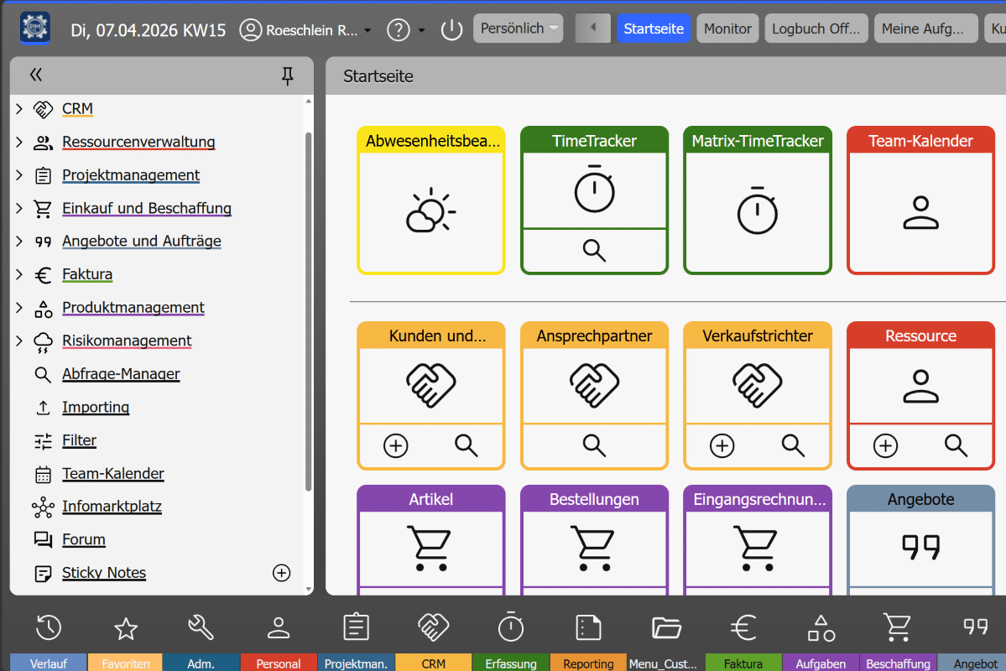Image resolution: width=1006 pixels, height=671 pixels.
Task: Select the Erfassung stopwatch icon in the bottom toolbar
Action: (x=510, y=627)
